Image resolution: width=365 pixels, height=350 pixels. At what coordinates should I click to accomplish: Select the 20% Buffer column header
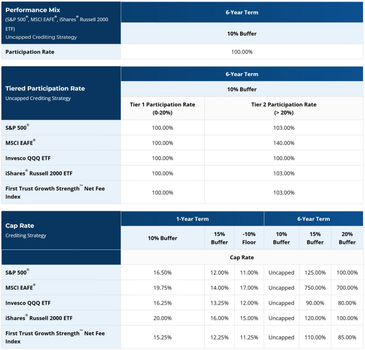pyautogui.click(x=347, y=238)
